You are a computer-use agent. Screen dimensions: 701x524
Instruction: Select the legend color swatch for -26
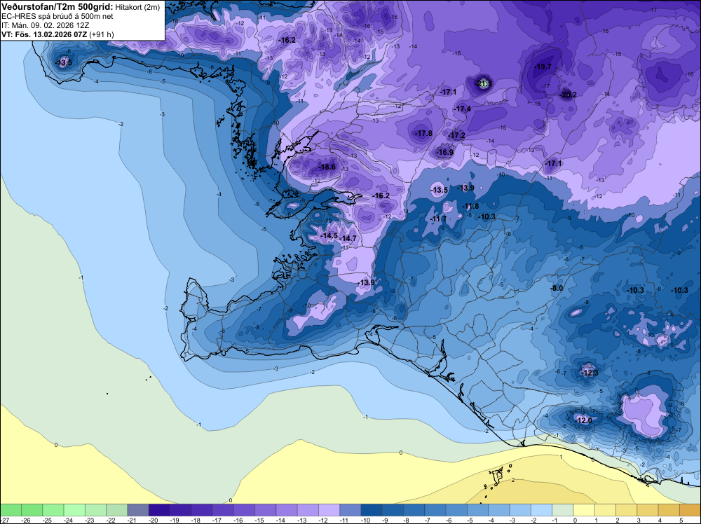(x=32, y=510)
